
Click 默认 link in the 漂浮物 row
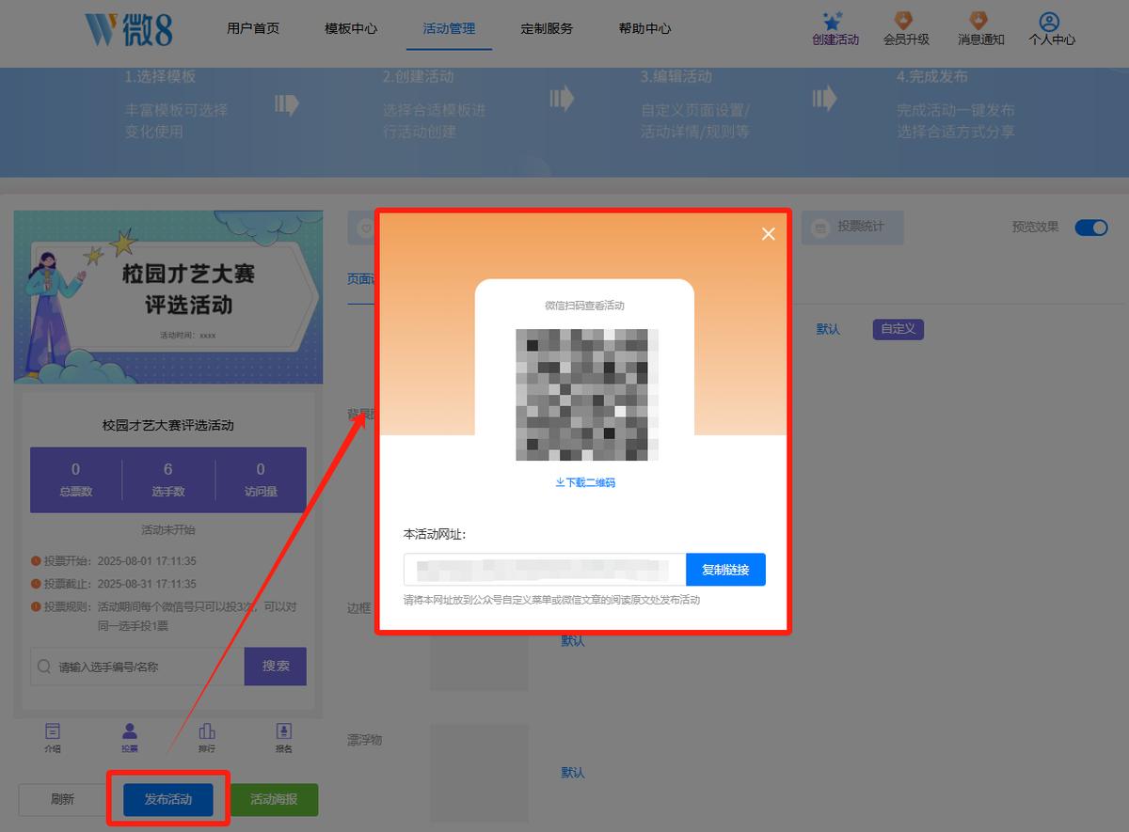click(x=573, y=772)
